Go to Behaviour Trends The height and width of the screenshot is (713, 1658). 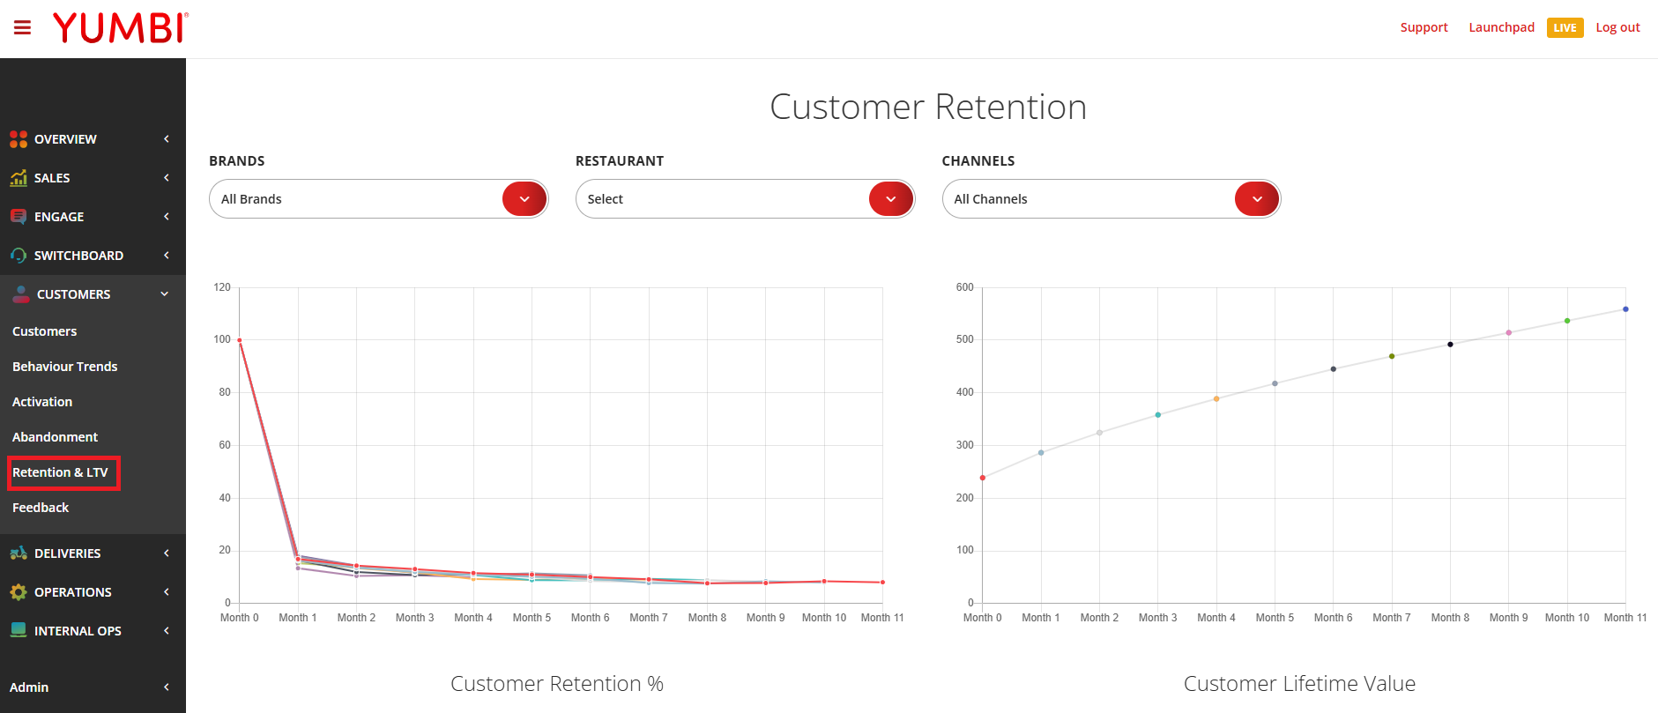click(65, 367)
